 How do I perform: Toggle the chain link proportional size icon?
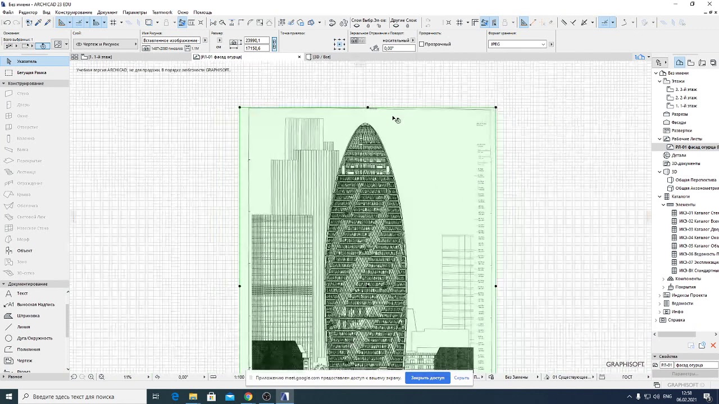274,44
